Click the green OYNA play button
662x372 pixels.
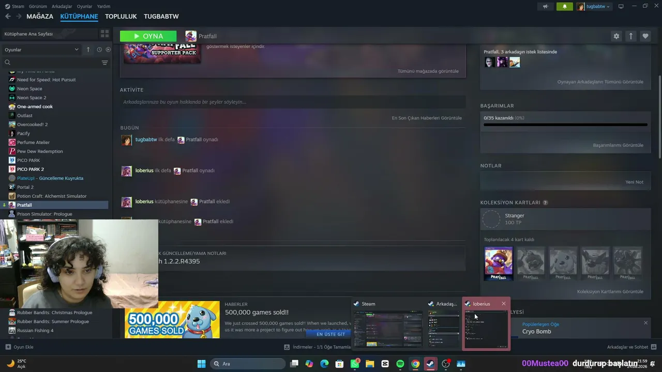(x=148, y=36)
